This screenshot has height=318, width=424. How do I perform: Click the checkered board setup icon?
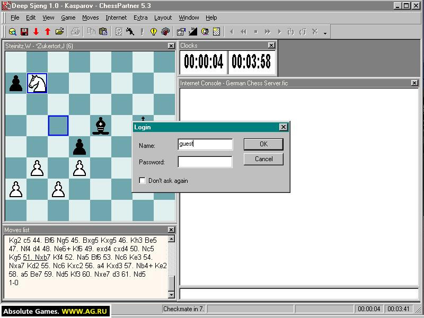(x=216, y=32)
